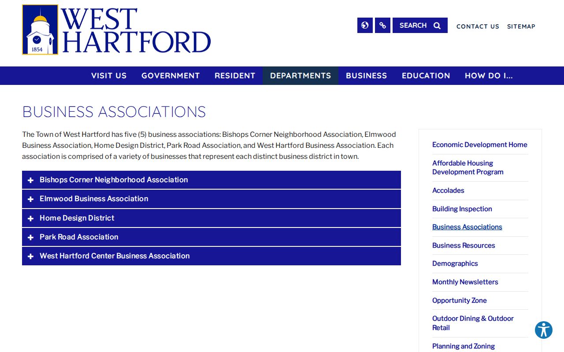Image resolution: width=564 pixels, height=352 pixels.
Task: Open the Resident menu
Action: point(235,76)
